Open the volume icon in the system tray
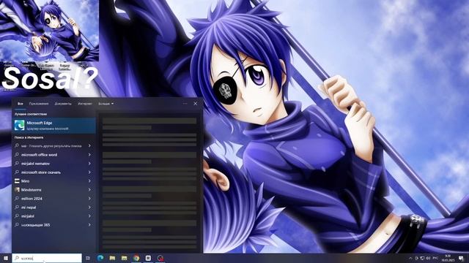 pyautogui.click(x=428, y=258)
